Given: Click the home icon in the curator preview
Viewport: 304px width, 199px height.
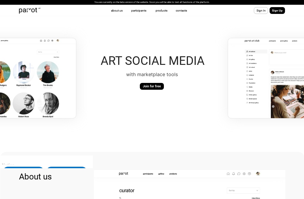Looking at the screenshot, I should [228, 174].
